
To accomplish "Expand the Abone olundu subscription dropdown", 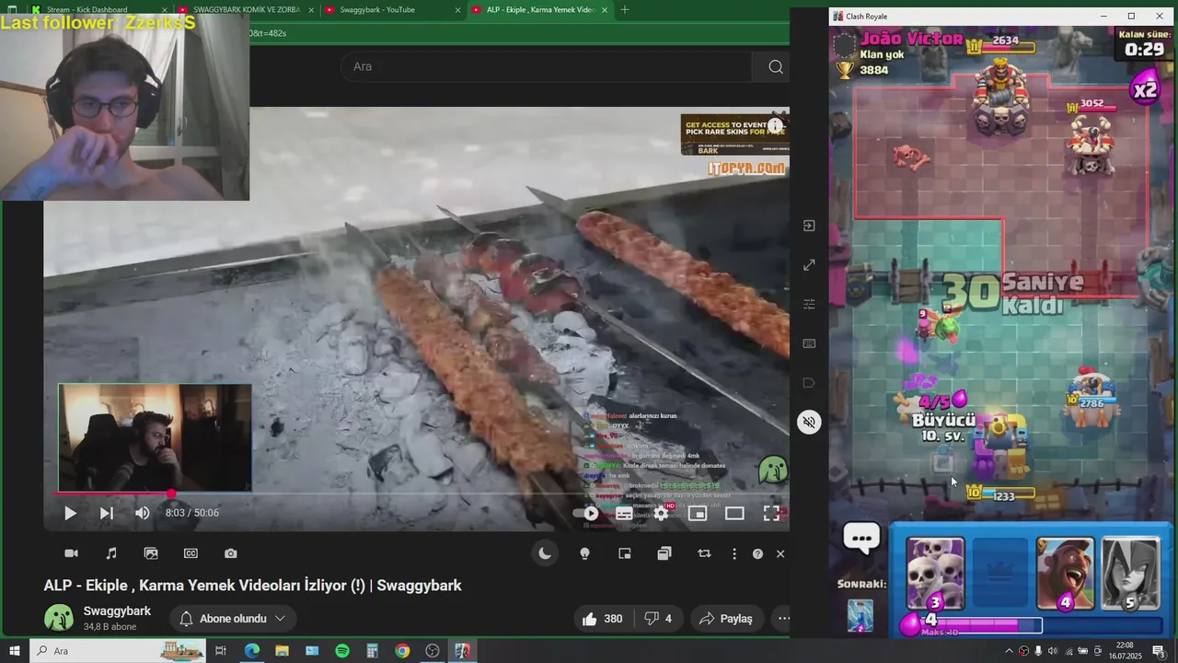I will (x=232, y=619).
